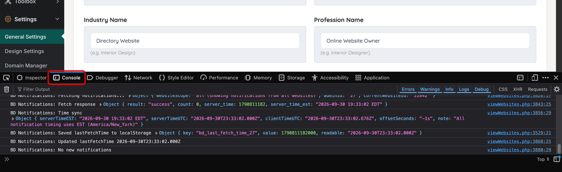562x172 pixels.
Task: Open the Storage tab
Action: pos(292,78)
